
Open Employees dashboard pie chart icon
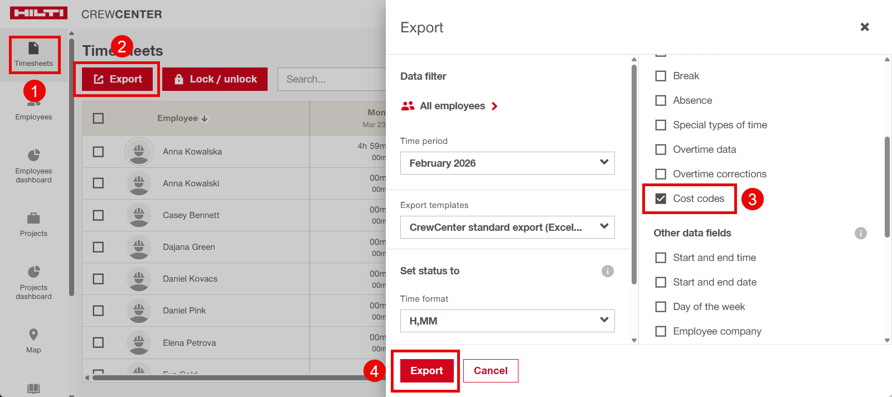33,155
